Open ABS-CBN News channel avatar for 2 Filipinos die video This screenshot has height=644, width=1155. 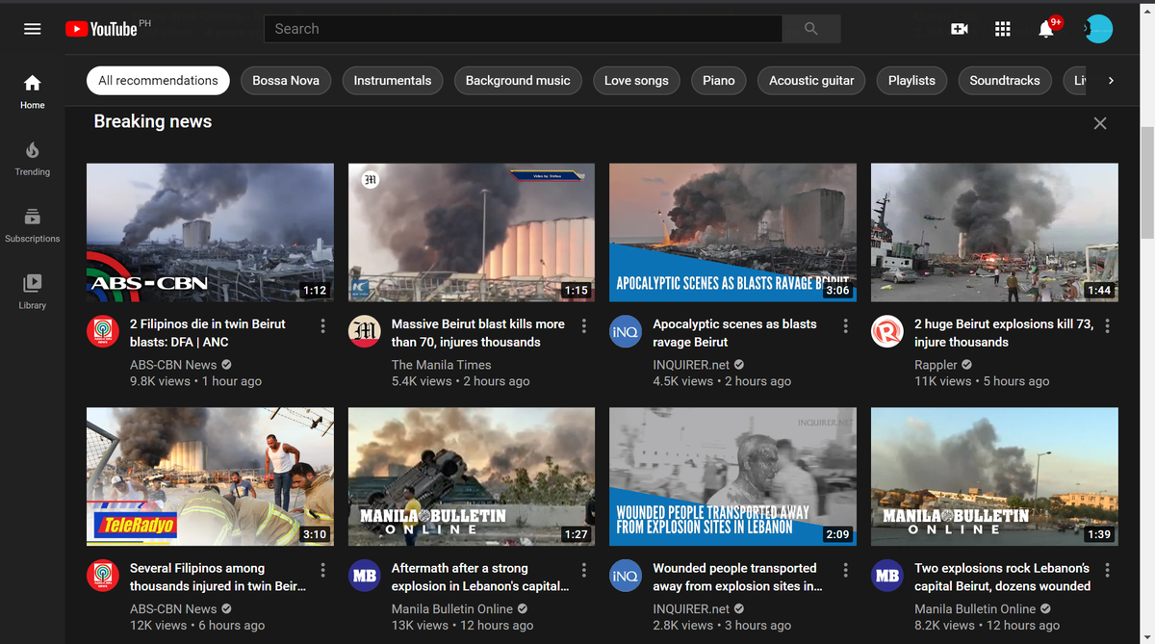pos(104,331)
